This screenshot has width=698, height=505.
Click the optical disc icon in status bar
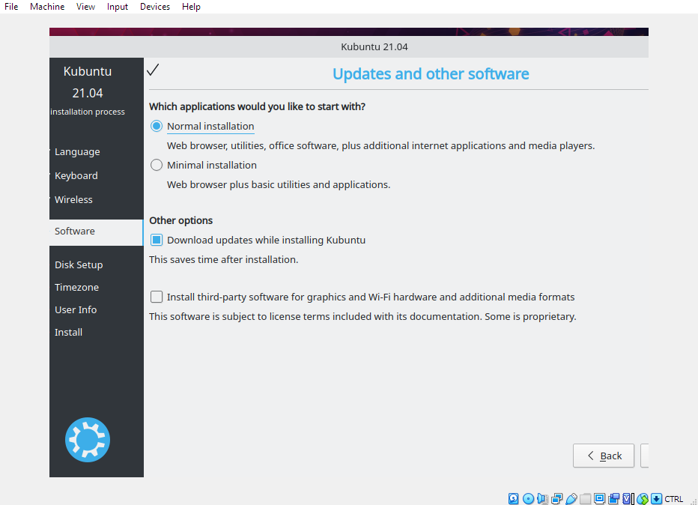tap(529, 499)
